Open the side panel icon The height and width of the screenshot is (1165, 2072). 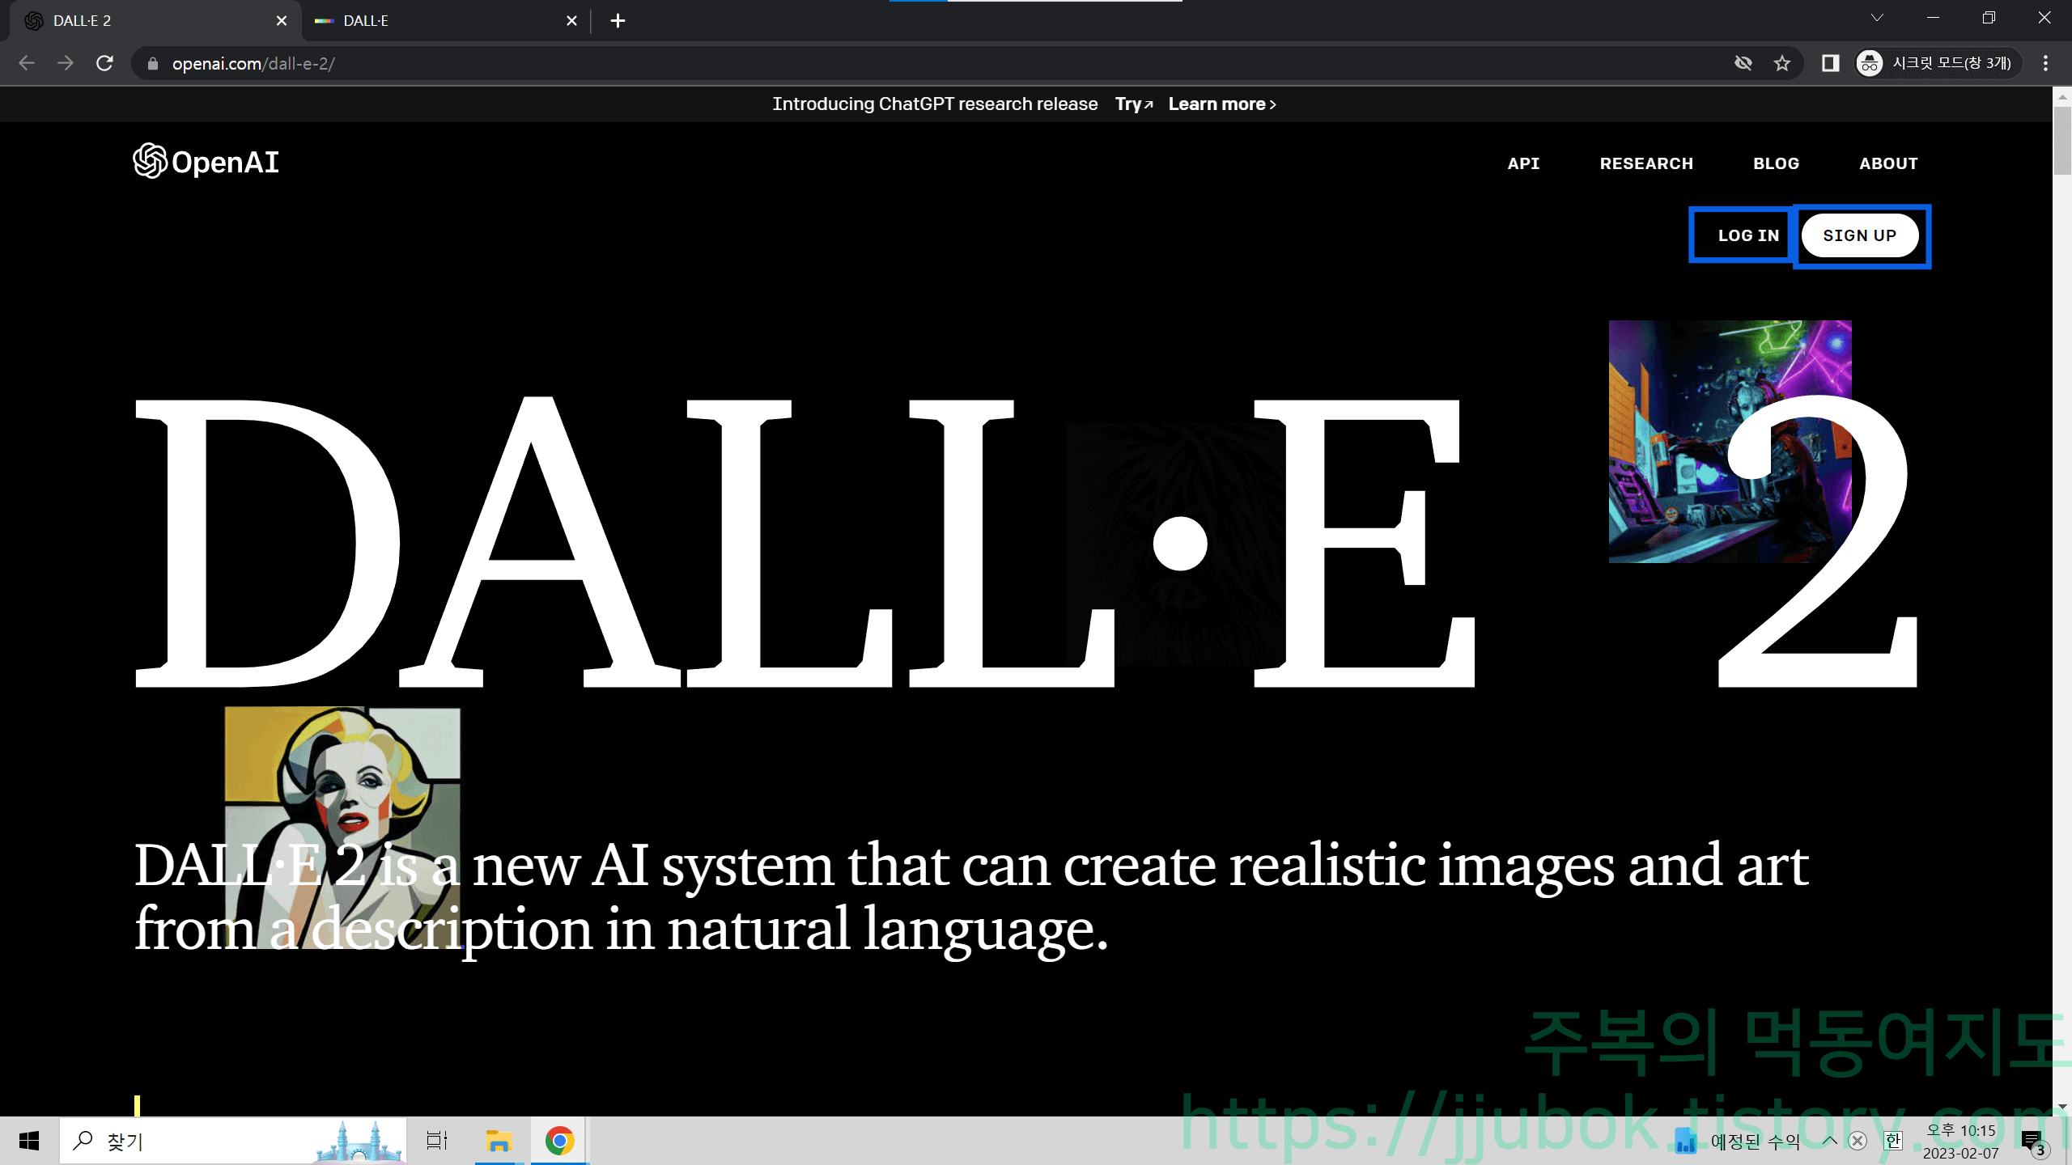[x=1830, y=63]
